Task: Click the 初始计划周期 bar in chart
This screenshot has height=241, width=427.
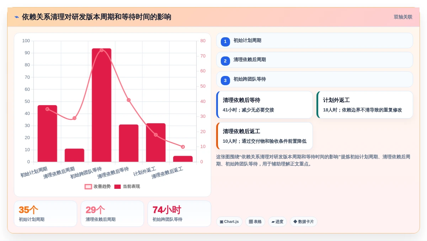Action: coord(47,133)
